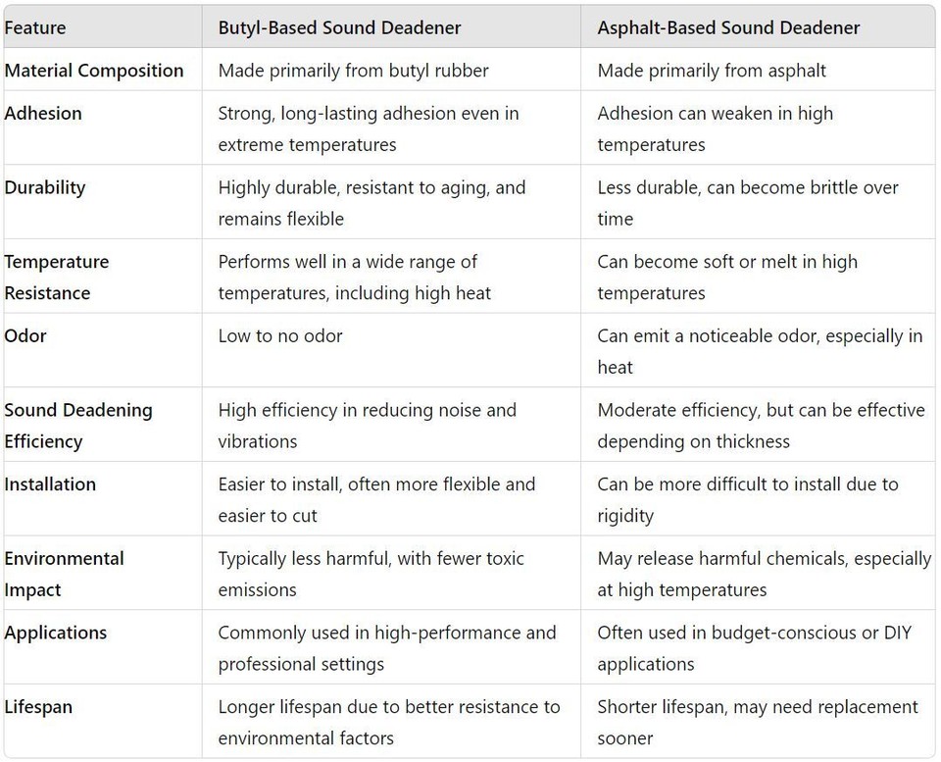
Task: Select the "Environmental Impact" row label
Action: 64,574
